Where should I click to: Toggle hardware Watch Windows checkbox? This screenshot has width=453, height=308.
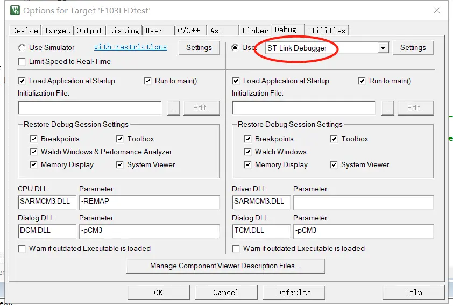[247, 152]
